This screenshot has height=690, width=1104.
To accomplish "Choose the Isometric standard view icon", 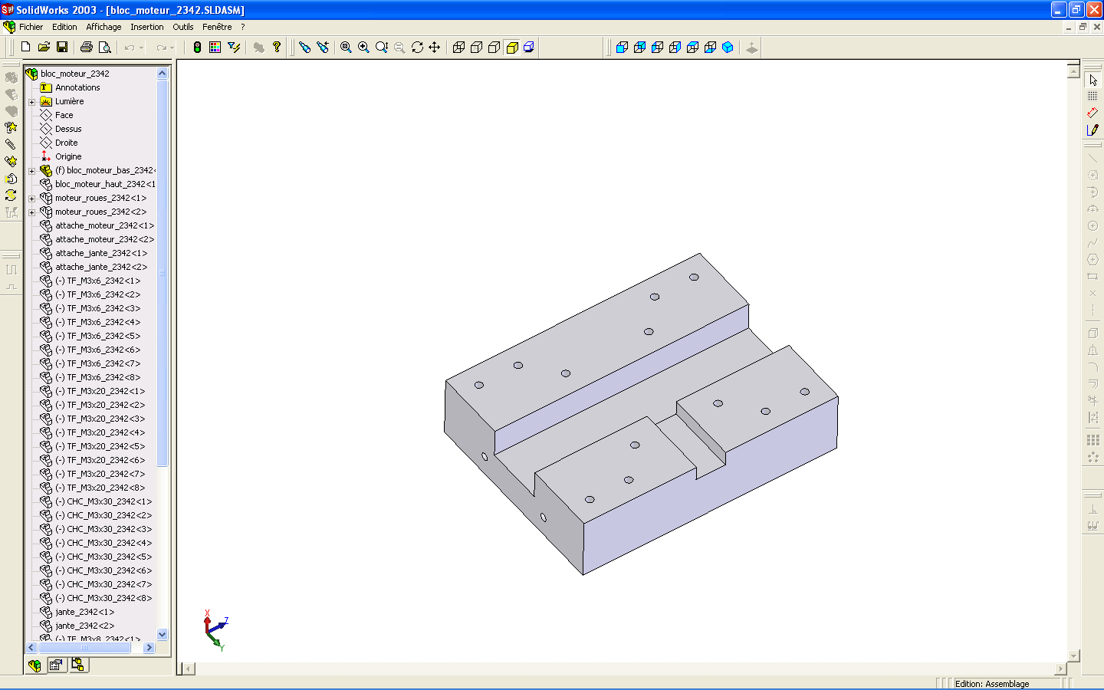I will pos(728,48).
